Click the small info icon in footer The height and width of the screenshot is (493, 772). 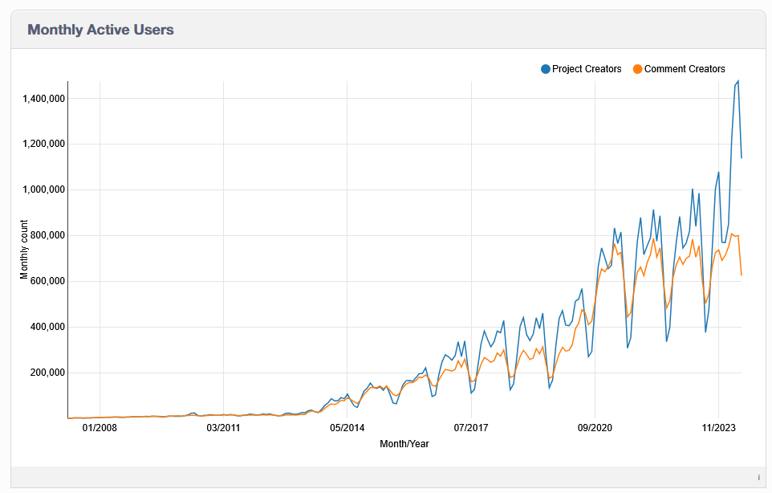point(758,477)
